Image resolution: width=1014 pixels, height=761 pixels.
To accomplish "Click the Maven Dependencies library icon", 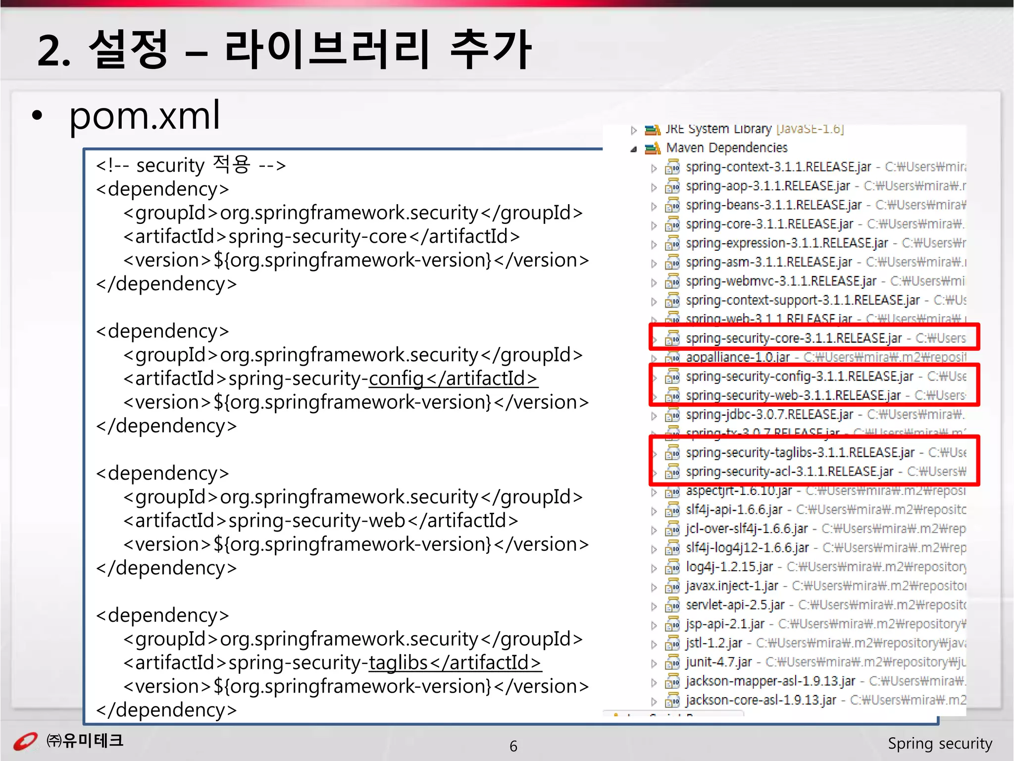I will coord(653,148).
